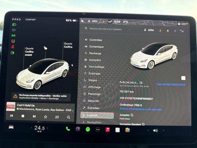Open the Apple Music app icon
Viewport: 197px width, 148px height.
click(107, 130)
